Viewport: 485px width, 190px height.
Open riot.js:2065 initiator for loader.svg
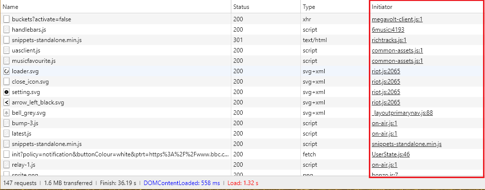(x=386, y=71)
